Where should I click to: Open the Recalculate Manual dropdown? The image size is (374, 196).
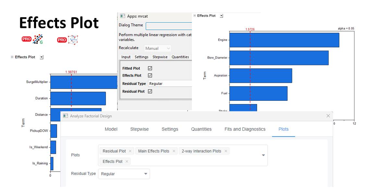(x=157, y=48)
